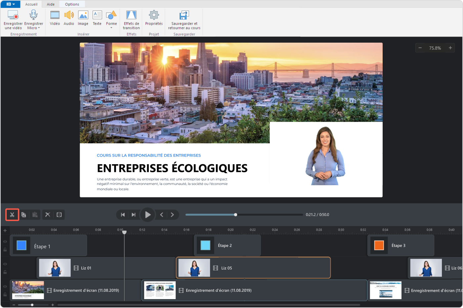Switch to the Options tab
Viewport: 463px width, 308px height.
click(72, 4)
